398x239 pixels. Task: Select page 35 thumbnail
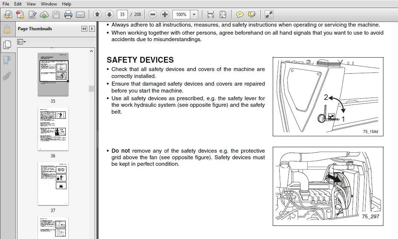[x=53, y=74]
